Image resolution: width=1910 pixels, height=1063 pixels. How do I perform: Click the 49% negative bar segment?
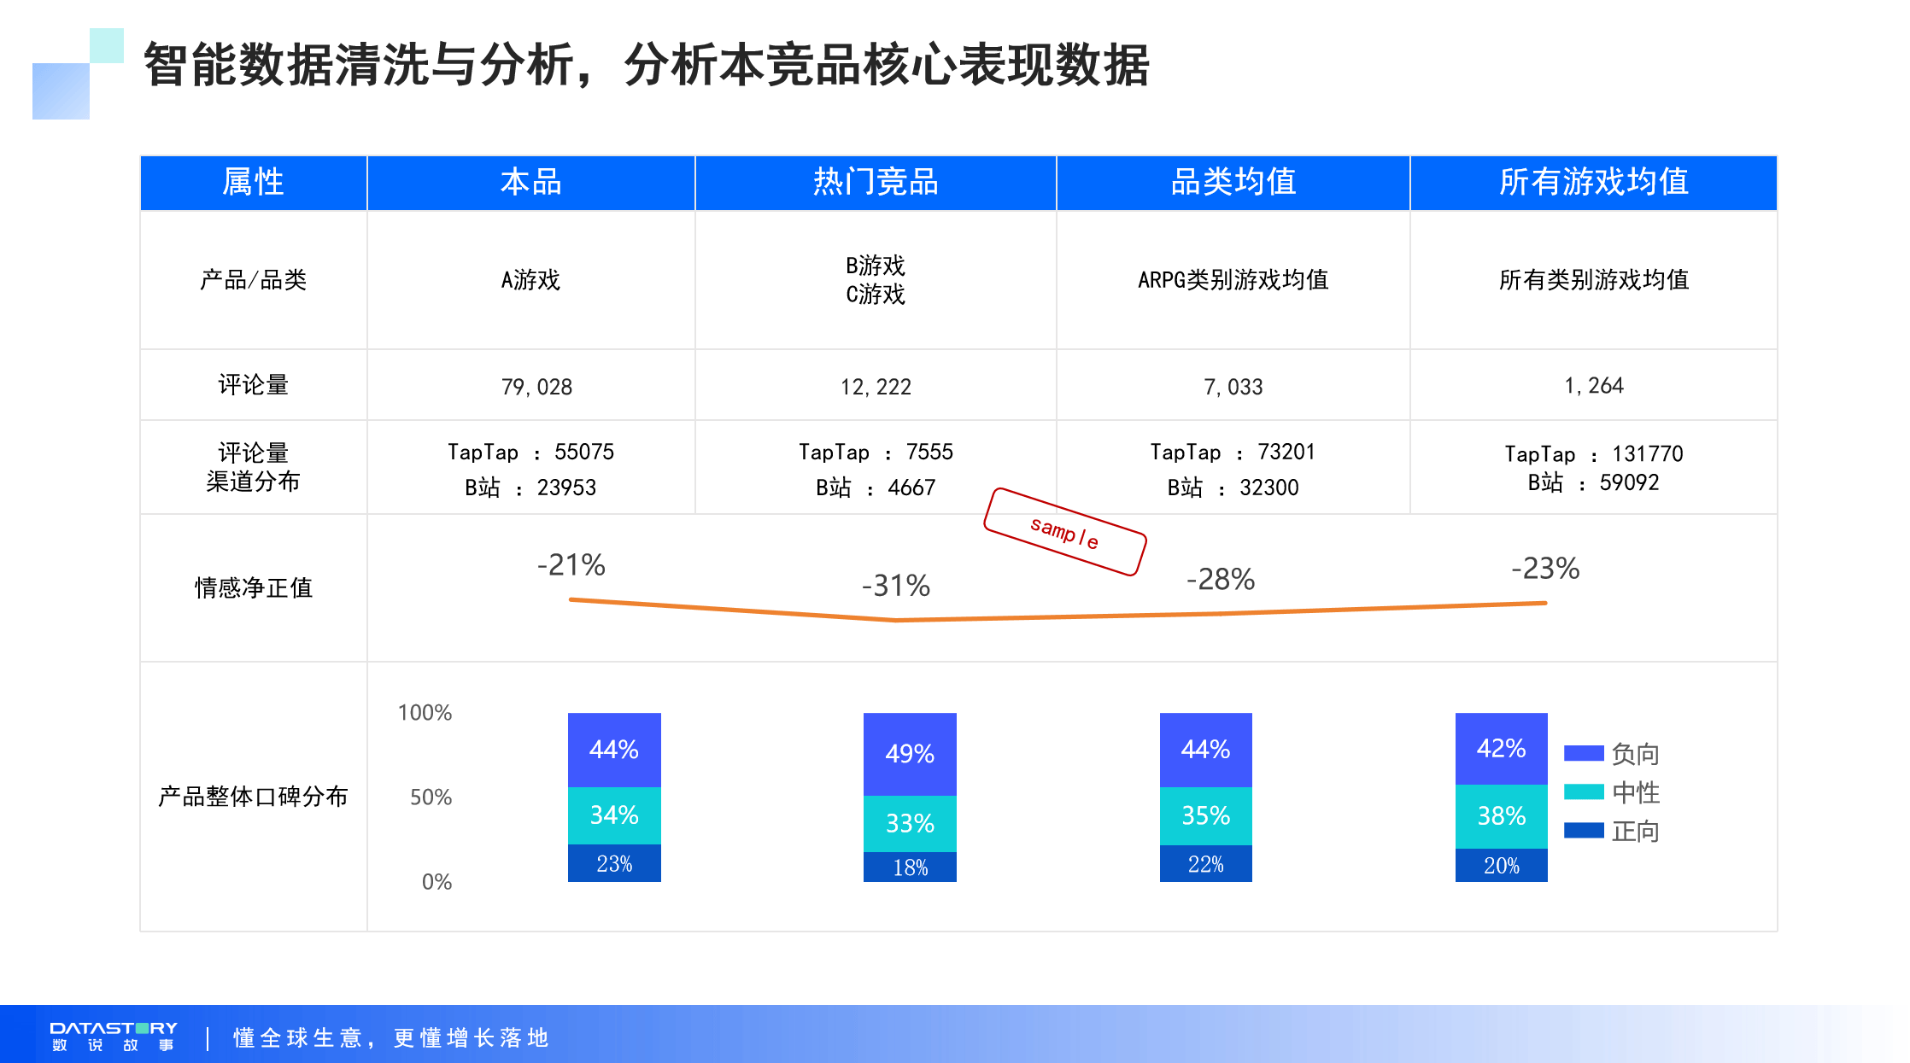910,753
